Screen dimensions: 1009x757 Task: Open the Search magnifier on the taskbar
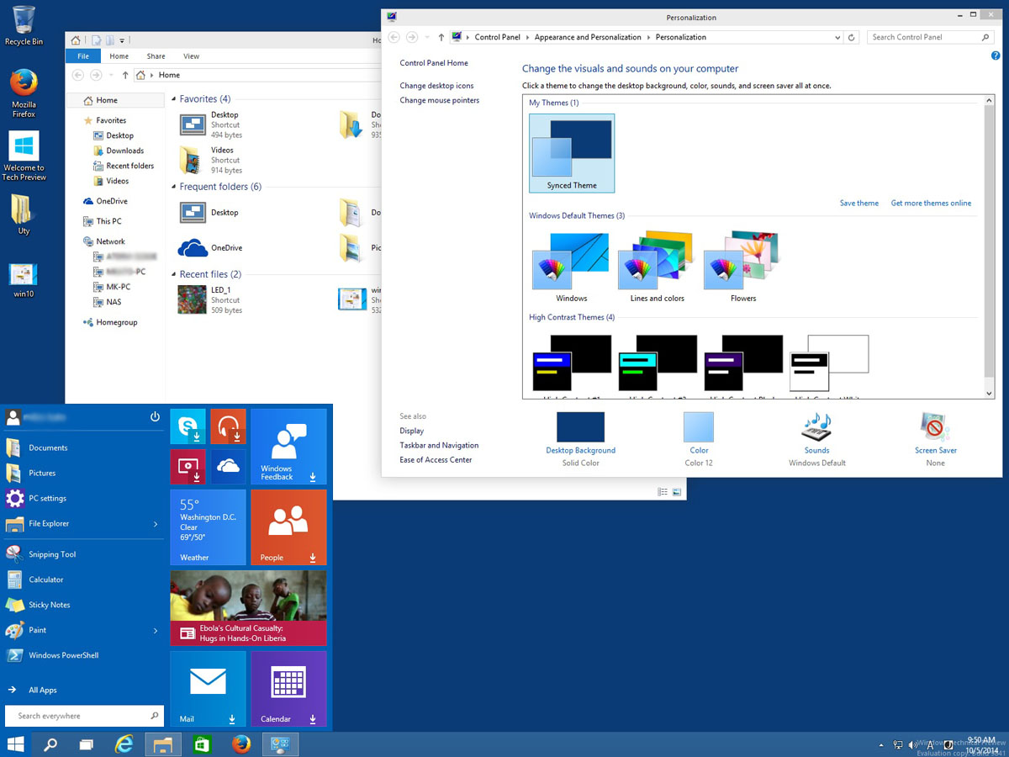(x=50, y=744)
